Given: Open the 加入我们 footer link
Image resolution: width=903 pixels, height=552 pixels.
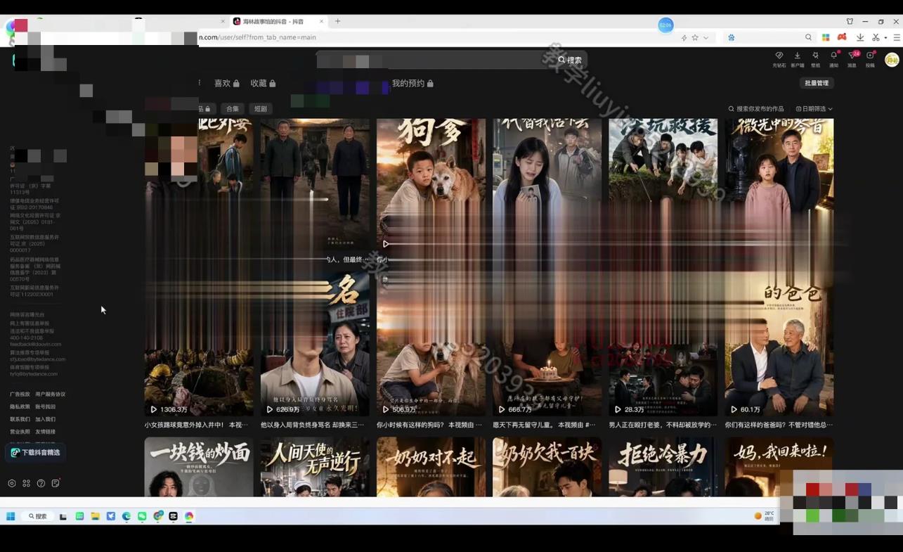Looking at the screenshot, I should pos(45,420).
